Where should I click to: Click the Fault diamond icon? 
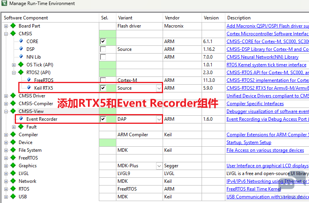[x=21, y=127]
